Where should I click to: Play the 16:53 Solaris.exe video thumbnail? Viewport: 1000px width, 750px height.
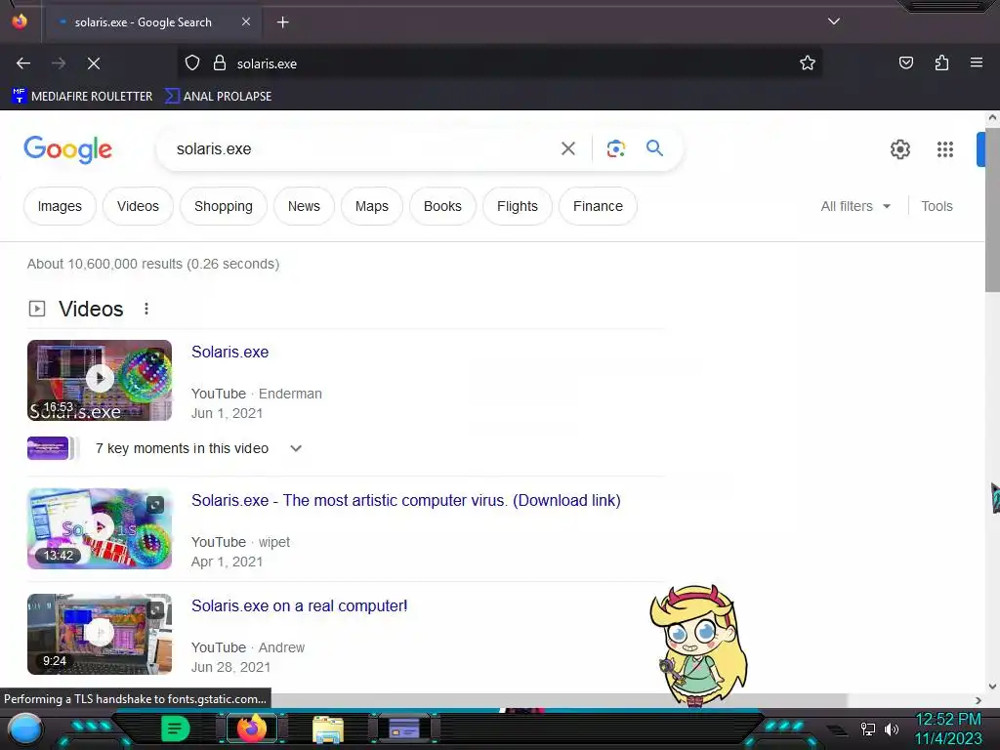coord(100,380)
